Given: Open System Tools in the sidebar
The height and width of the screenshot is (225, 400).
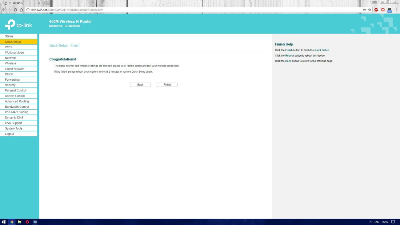Looking at the screenshot, I should tap(14, 128).
